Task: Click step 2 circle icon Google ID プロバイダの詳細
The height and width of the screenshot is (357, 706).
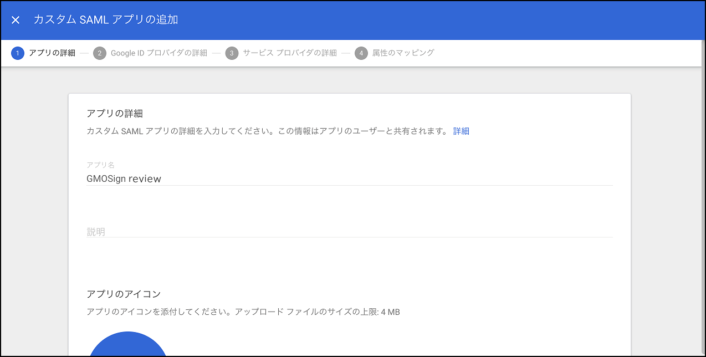Action: [x=101, y=53]
